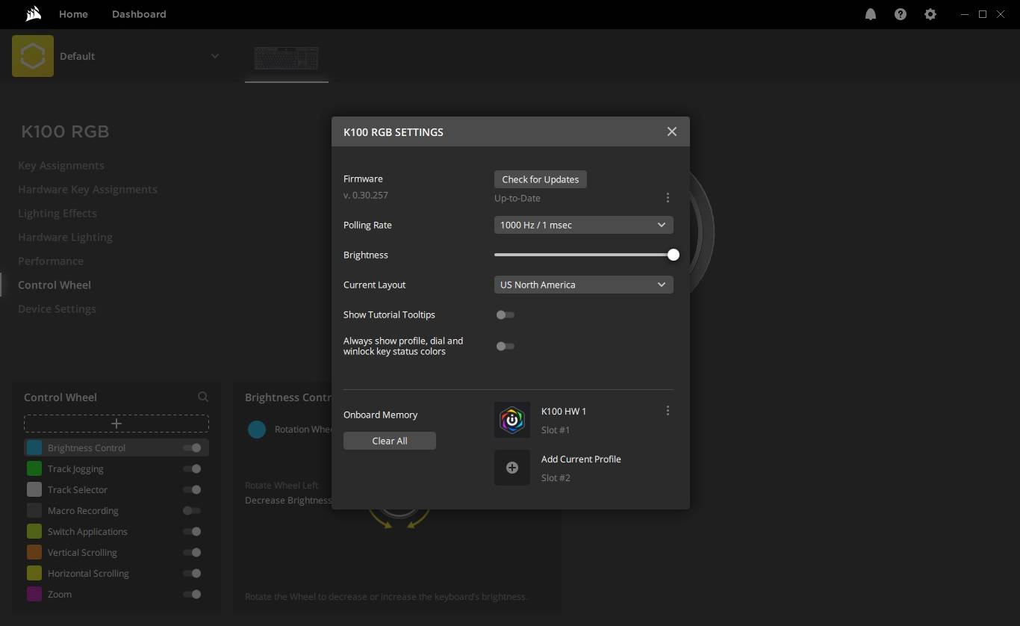Disable Track Jogging toggle
1020x626 pixels.
(x=192, y=469)
